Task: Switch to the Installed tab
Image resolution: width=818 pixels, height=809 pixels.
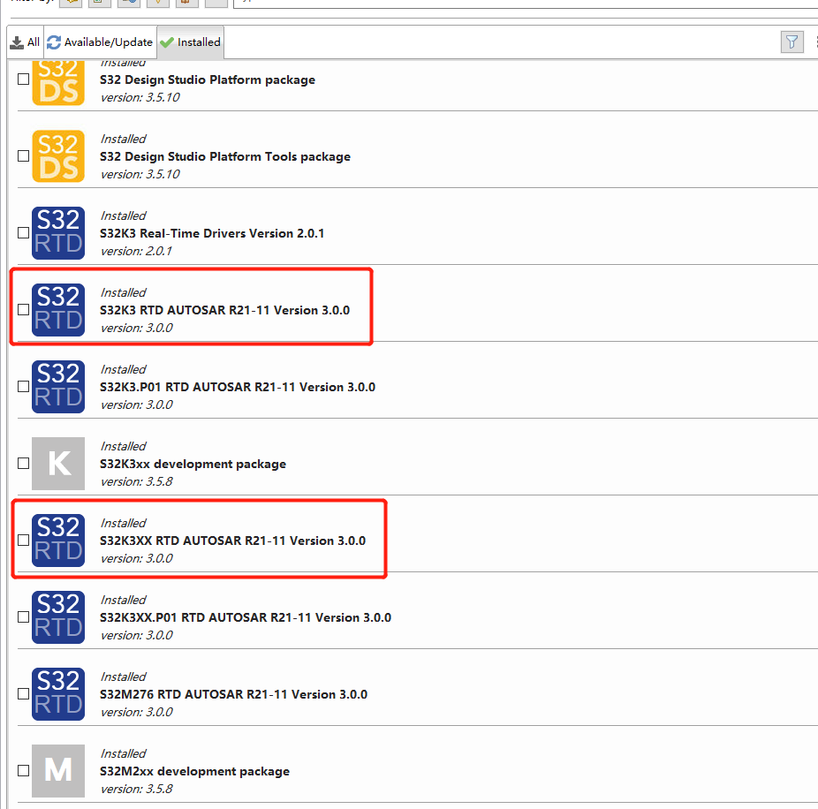Action: (x=190, y=42)
